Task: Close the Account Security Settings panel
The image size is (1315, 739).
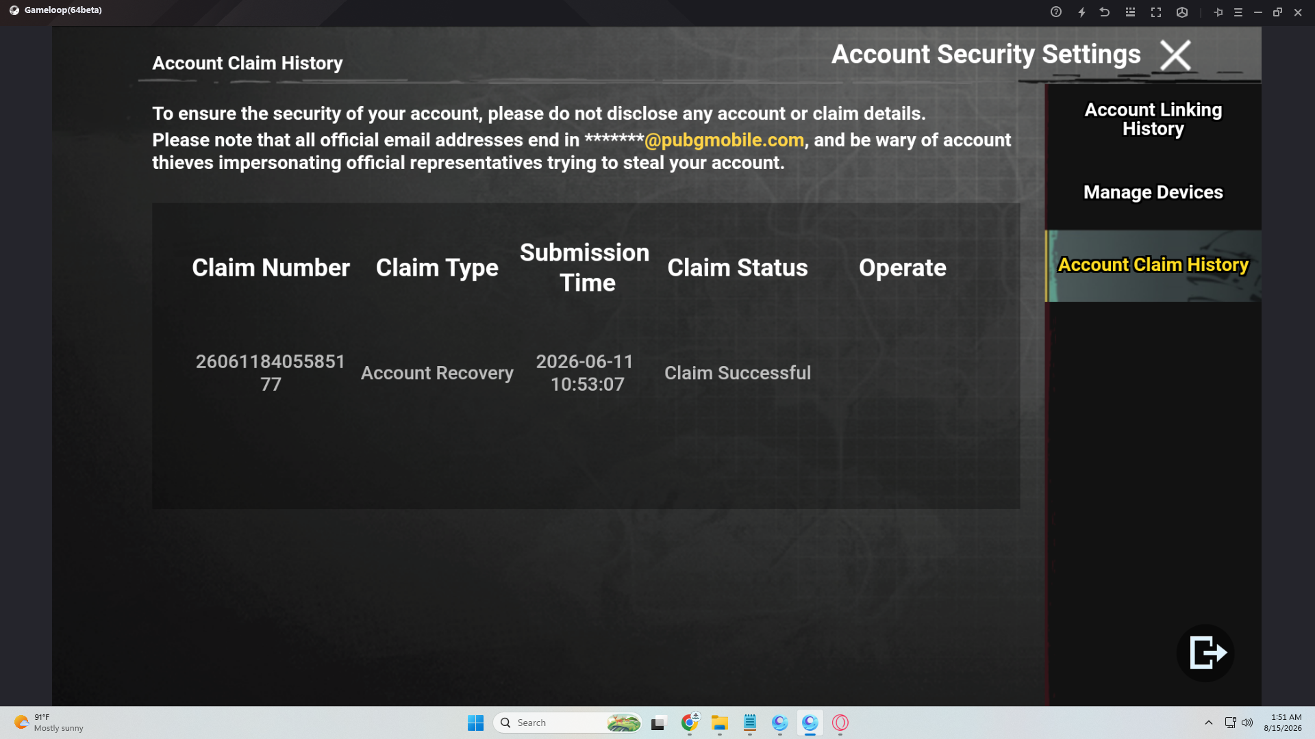Action: tap(1175, 55)
